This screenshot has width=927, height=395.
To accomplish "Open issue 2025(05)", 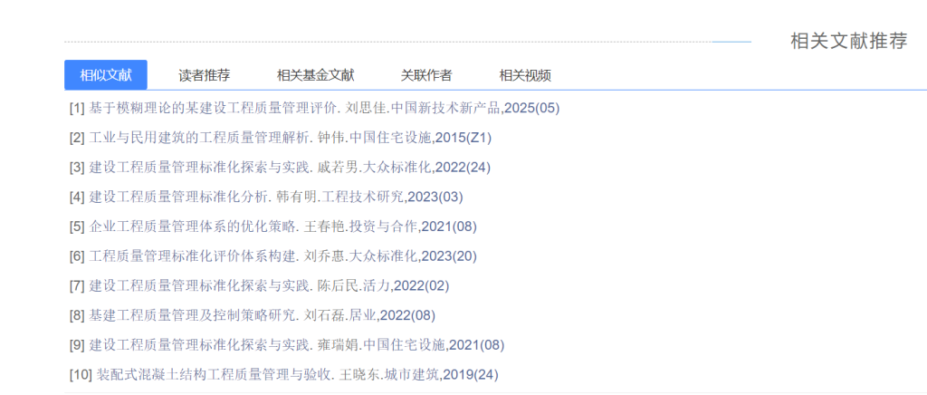I will [532, 108].
